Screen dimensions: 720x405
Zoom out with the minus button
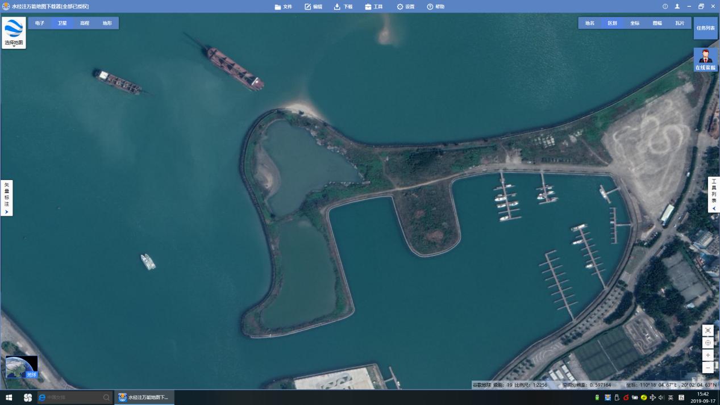tap(707, 368)
